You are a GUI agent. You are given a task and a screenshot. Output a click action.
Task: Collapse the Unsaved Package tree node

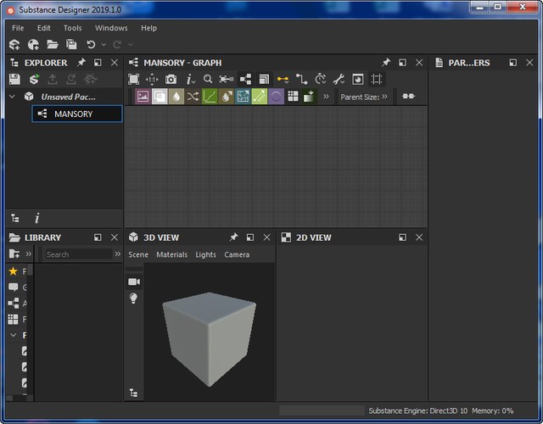pyautogui.click(x=12, y=97)
